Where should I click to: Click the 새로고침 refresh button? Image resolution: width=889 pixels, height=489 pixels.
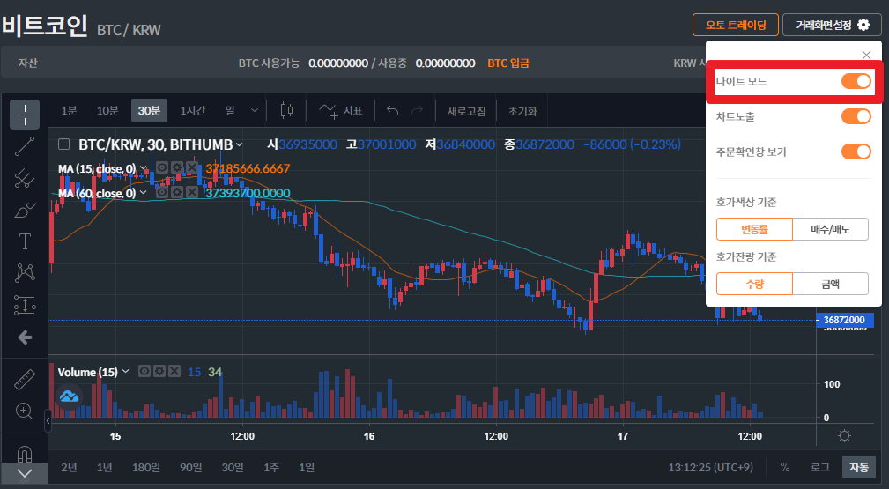tap(467, 111)
